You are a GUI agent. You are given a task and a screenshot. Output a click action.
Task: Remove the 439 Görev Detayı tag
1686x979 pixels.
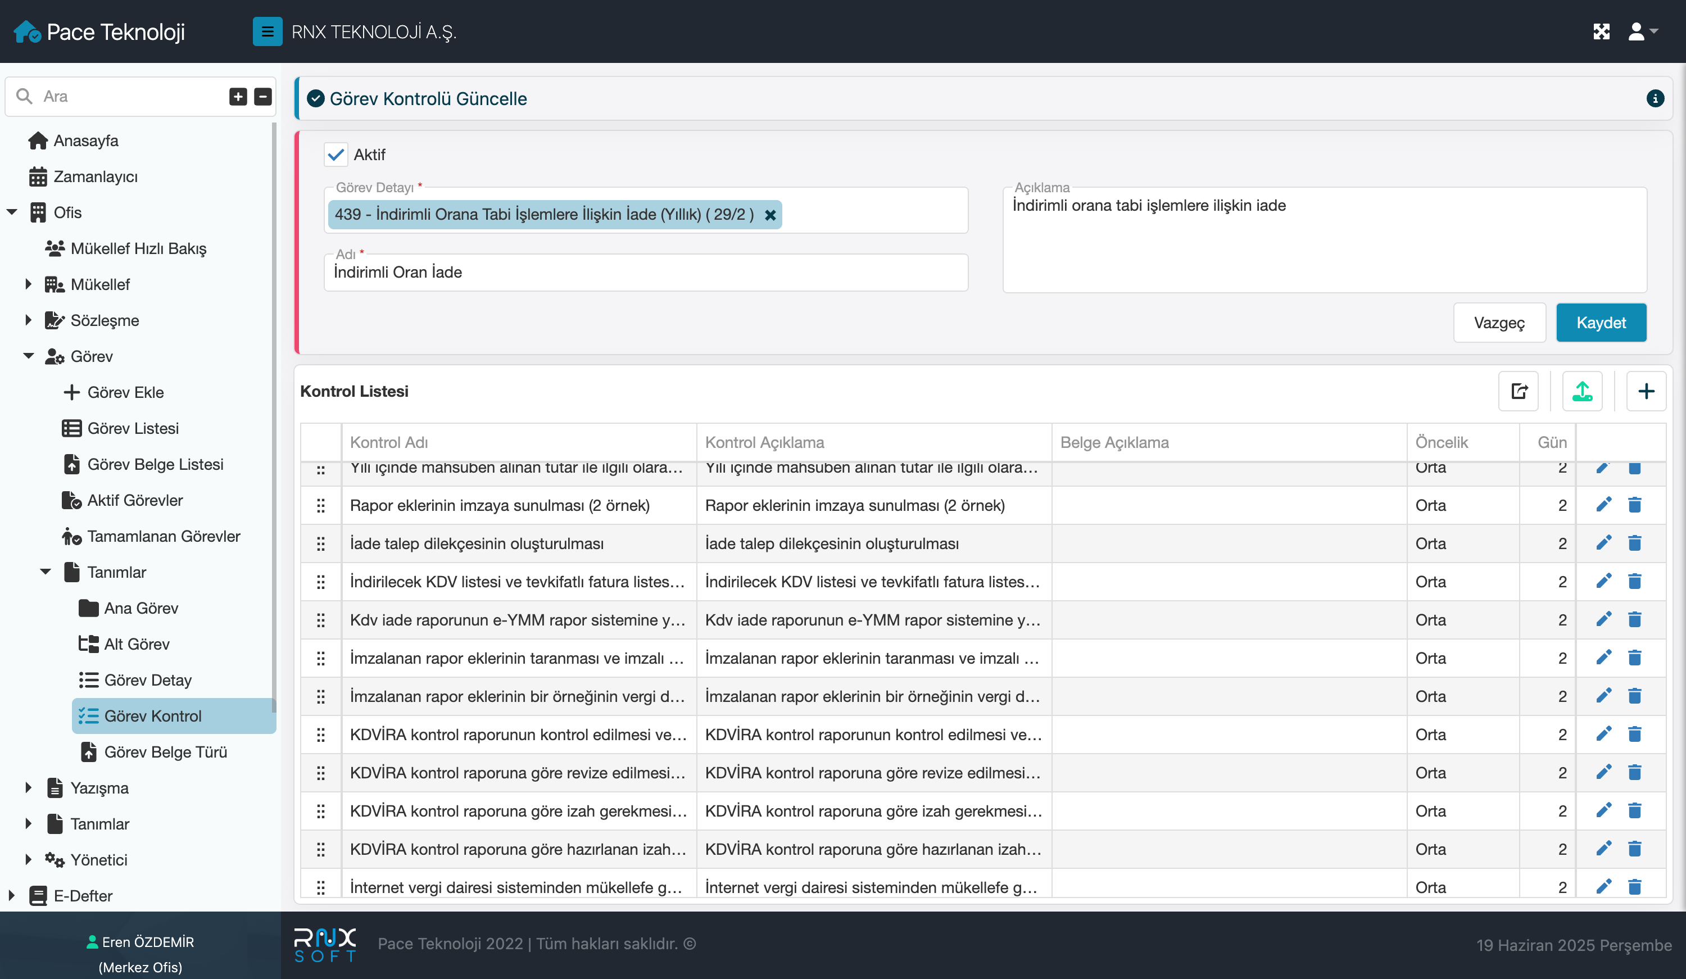(770, 215)
